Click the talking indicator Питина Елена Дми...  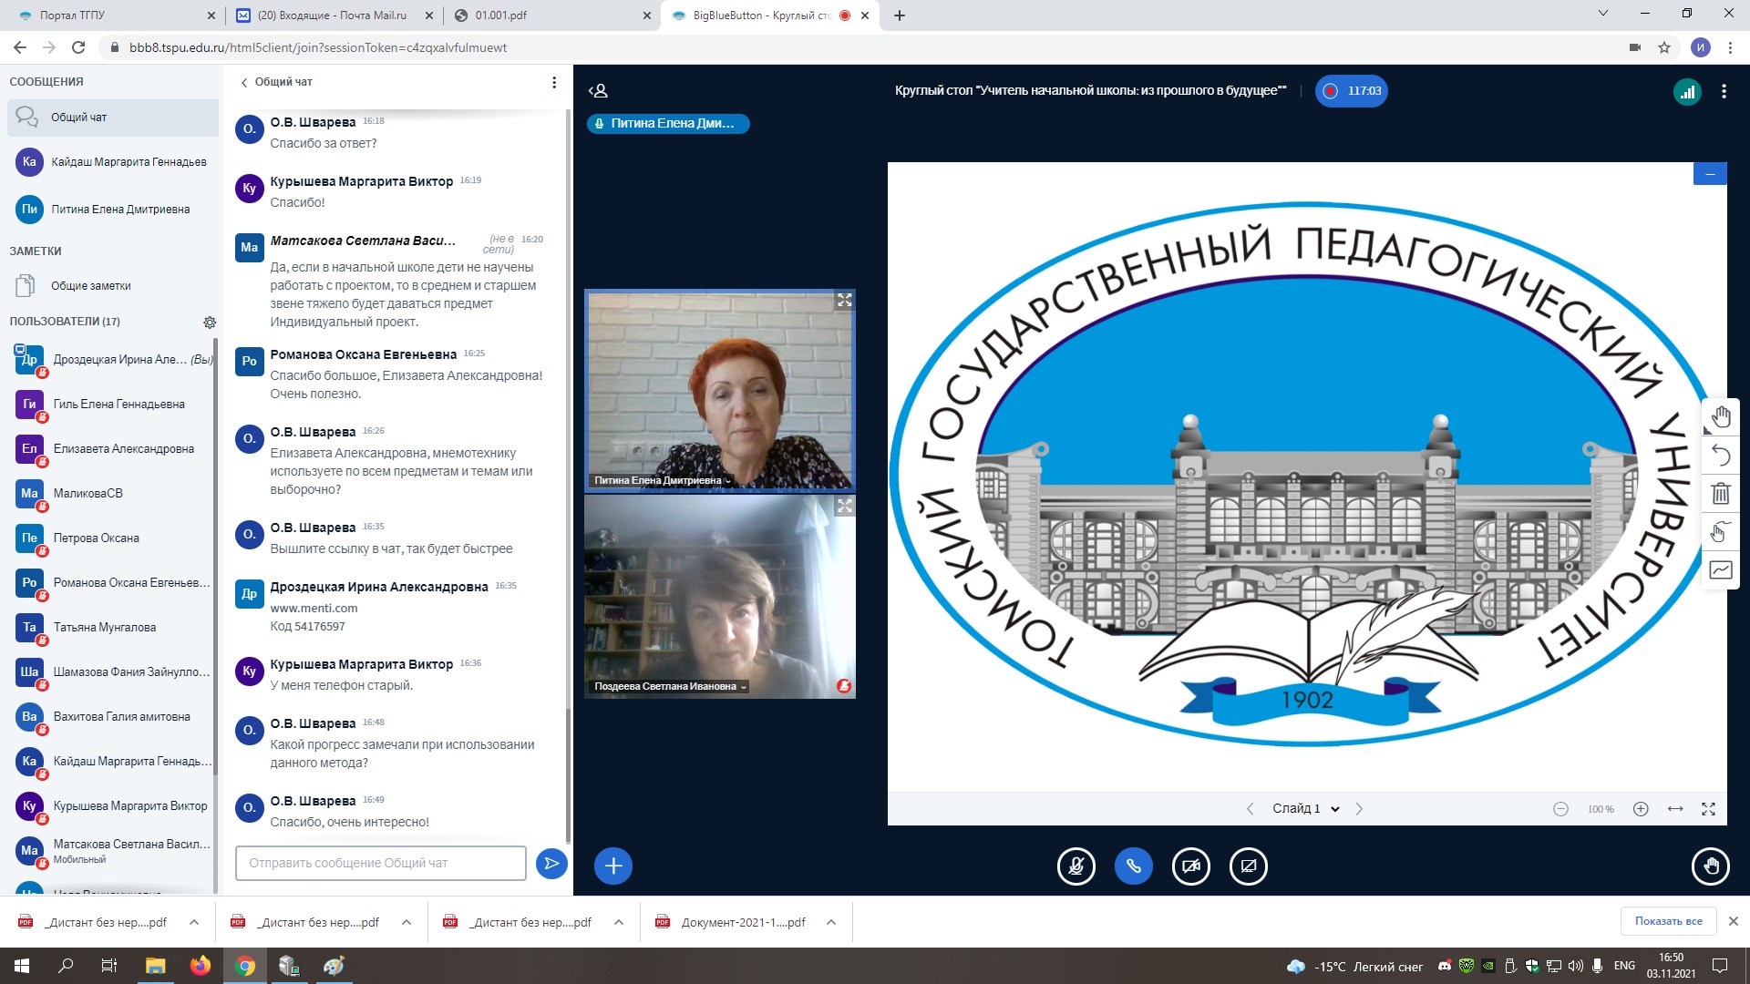pos(668,124)
